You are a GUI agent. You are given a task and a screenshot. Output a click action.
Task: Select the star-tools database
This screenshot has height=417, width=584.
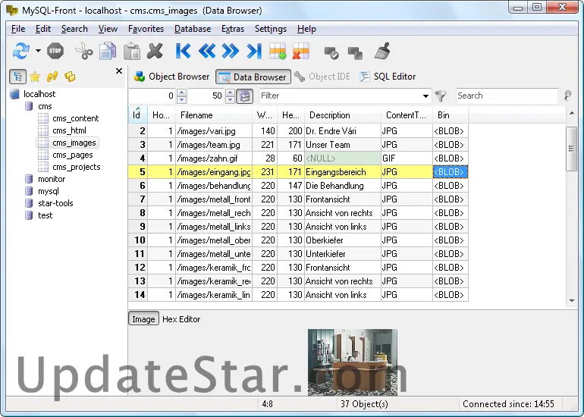click(55, 203)
